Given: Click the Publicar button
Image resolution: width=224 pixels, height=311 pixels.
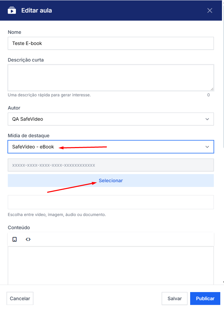Looking at the screenshot, I should [x=205, y=298].
